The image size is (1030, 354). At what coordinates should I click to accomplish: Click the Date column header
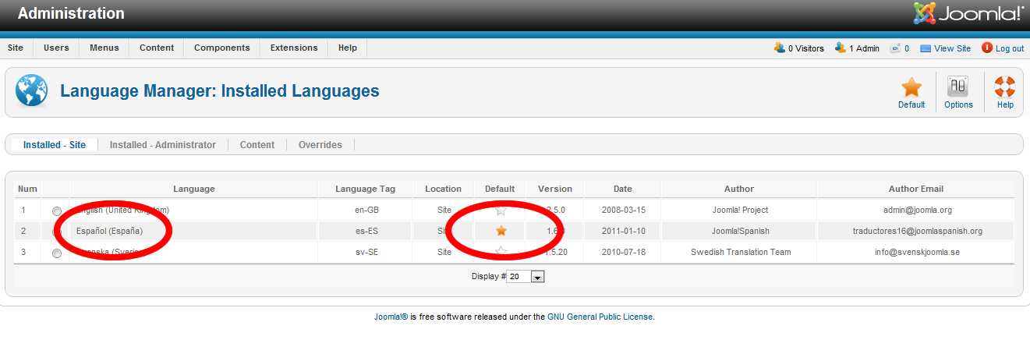coord(623,189)
